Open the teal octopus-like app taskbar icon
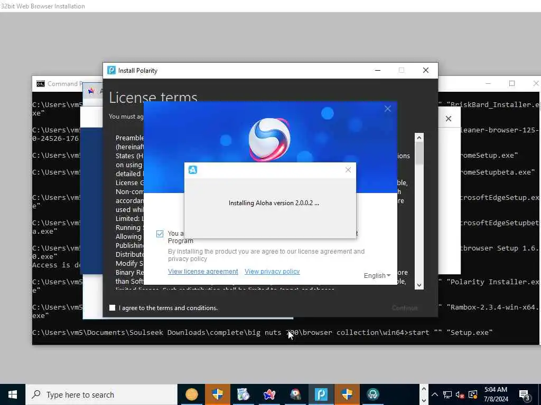 (x=372, y=394)
